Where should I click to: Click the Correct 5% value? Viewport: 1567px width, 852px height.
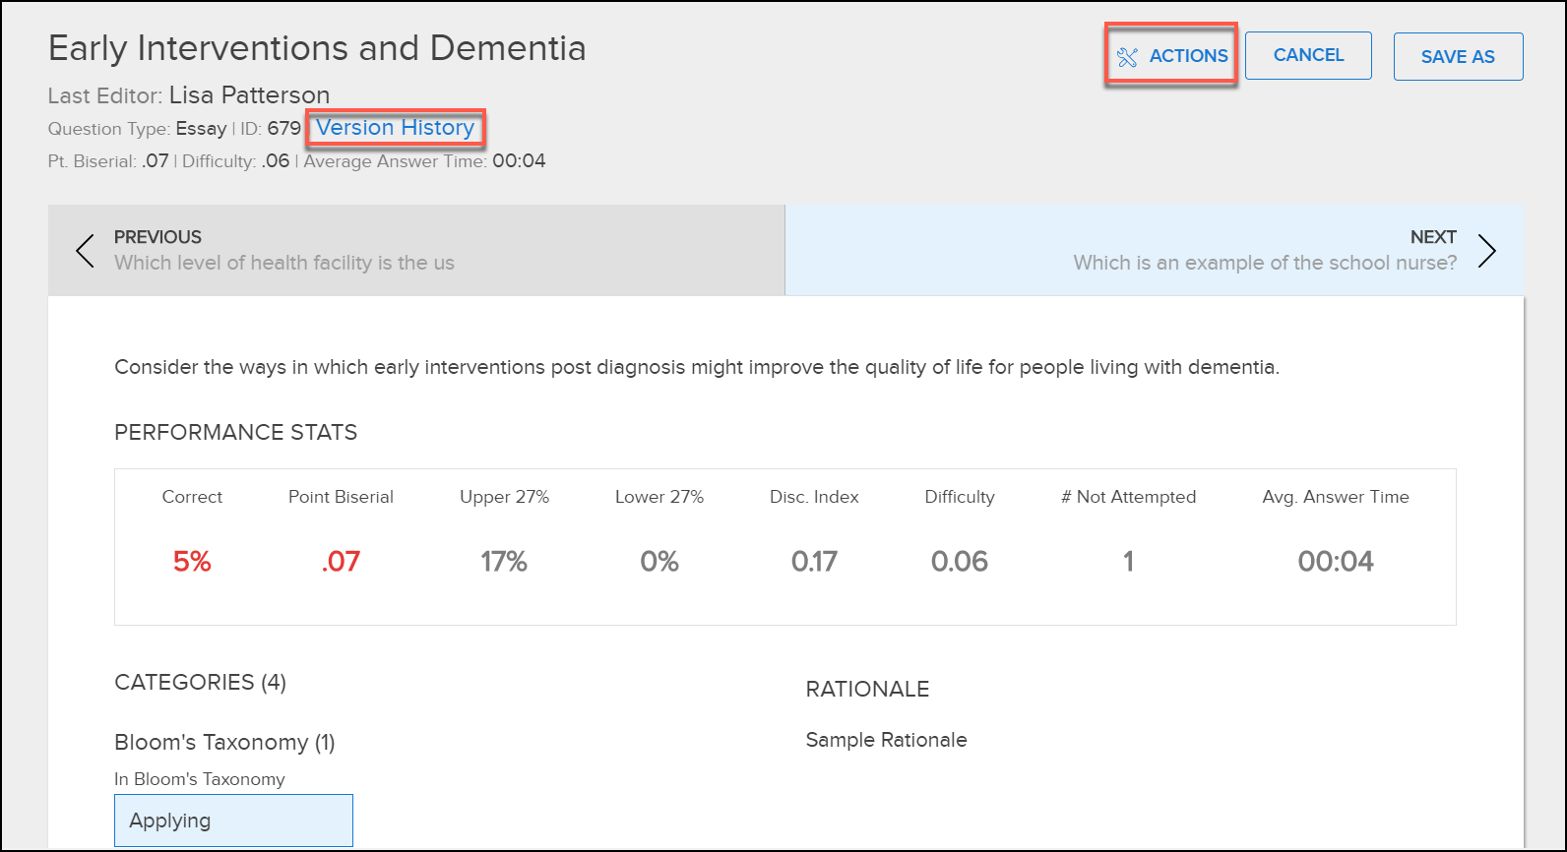click(192, 562)
